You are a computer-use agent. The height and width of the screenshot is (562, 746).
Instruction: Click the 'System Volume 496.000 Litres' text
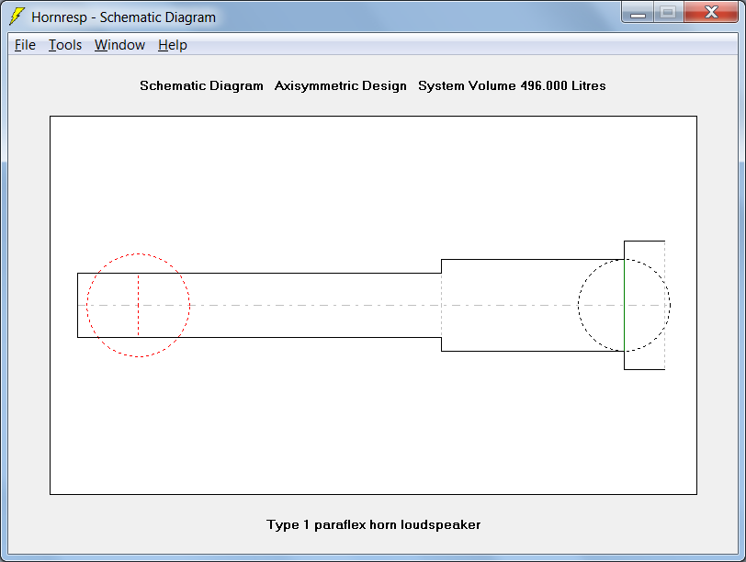coord(512,85)
